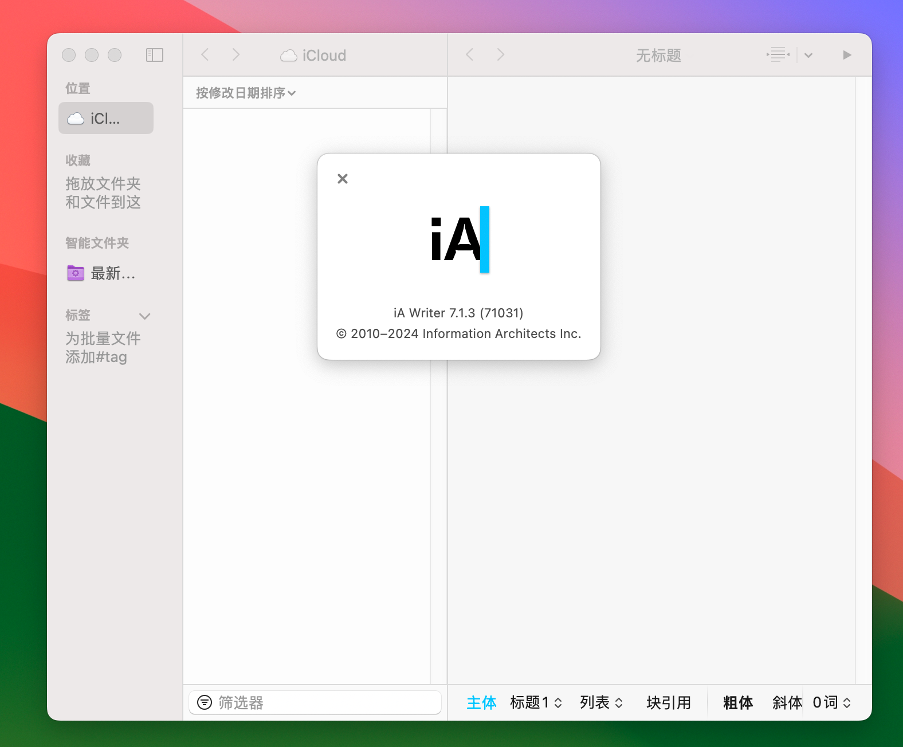Screen dimensions: 903x747
Task: Click the filter icon in 筛选器 field
Action: (205, 702)
